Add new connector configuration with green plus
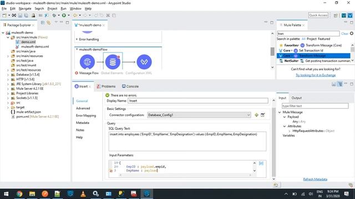The height and width of the screenshot is (199, 355). point(256,115)
